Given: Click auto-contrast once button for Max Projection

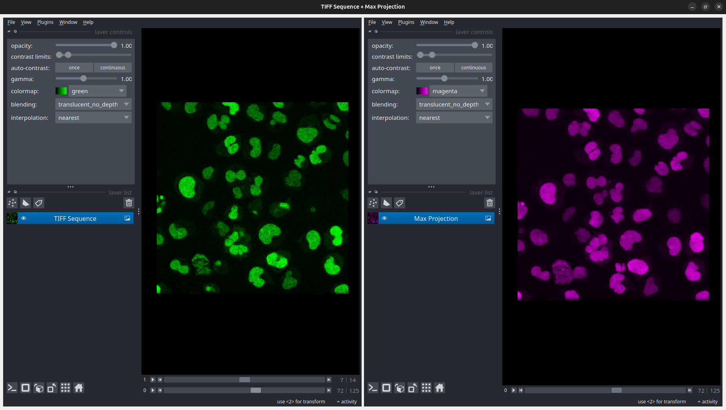Looking at the screenshot, I should click(x=435, y=68).
